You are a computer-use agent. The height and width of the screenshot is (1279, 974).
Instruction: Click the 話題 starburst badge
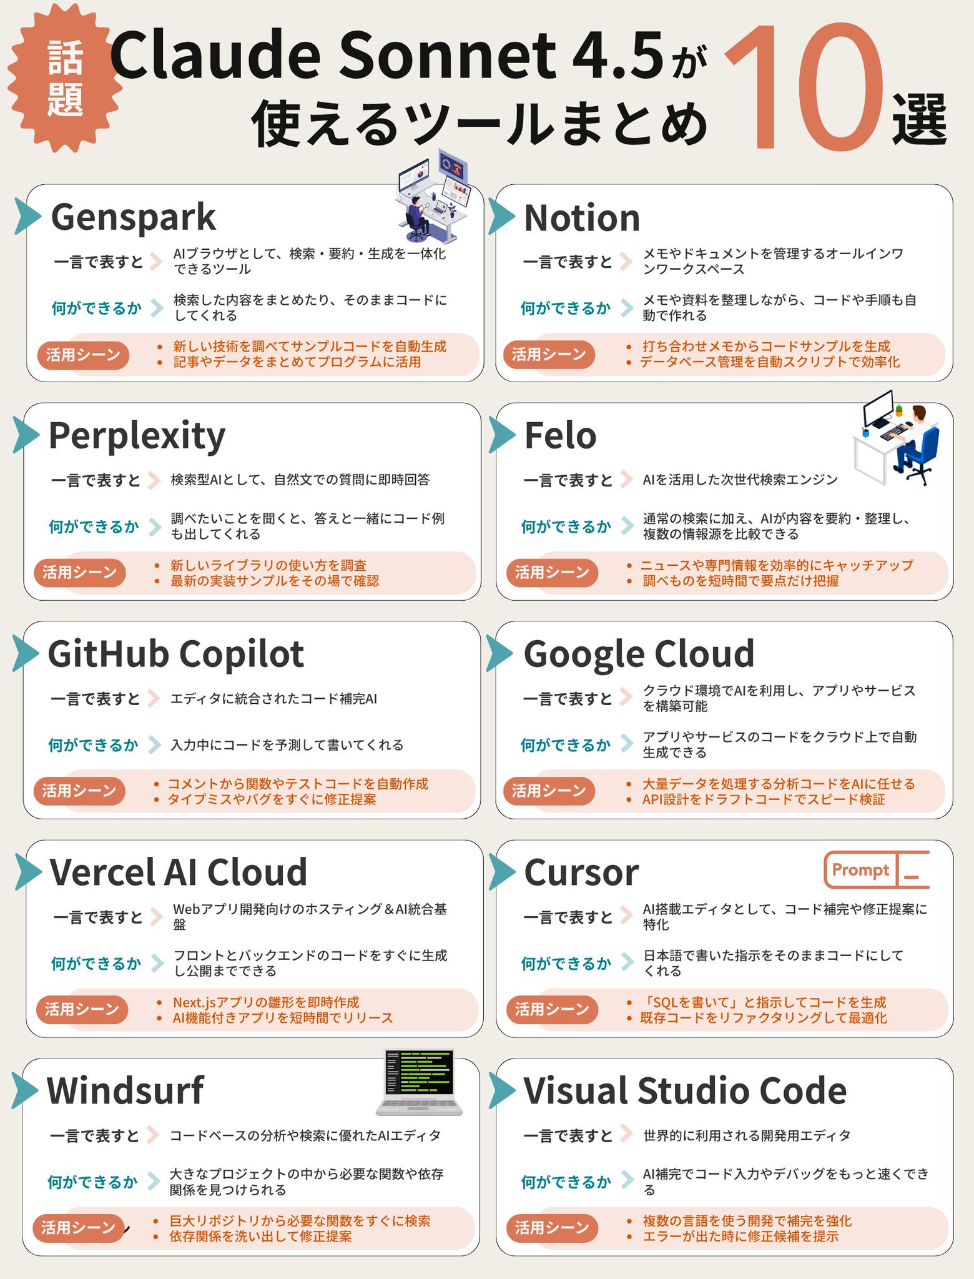65,78
